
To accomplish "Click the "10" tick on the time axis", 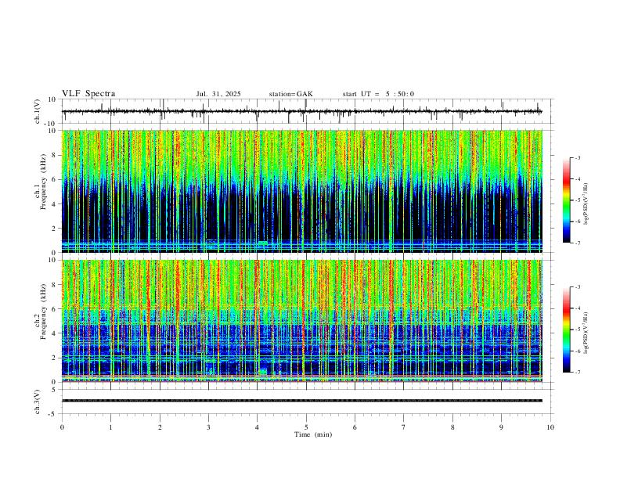I will [x=550, y=427].
